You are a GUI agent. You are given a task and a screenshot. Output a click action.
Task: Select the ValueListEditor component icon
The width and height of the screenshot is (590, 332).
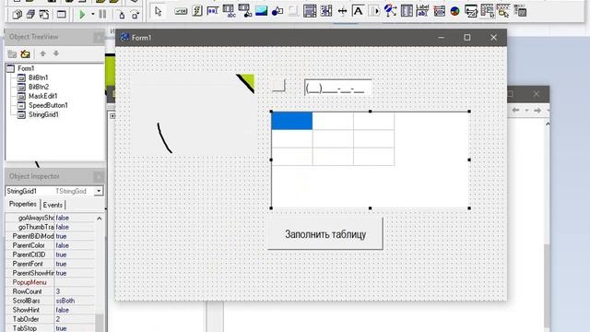407,11
